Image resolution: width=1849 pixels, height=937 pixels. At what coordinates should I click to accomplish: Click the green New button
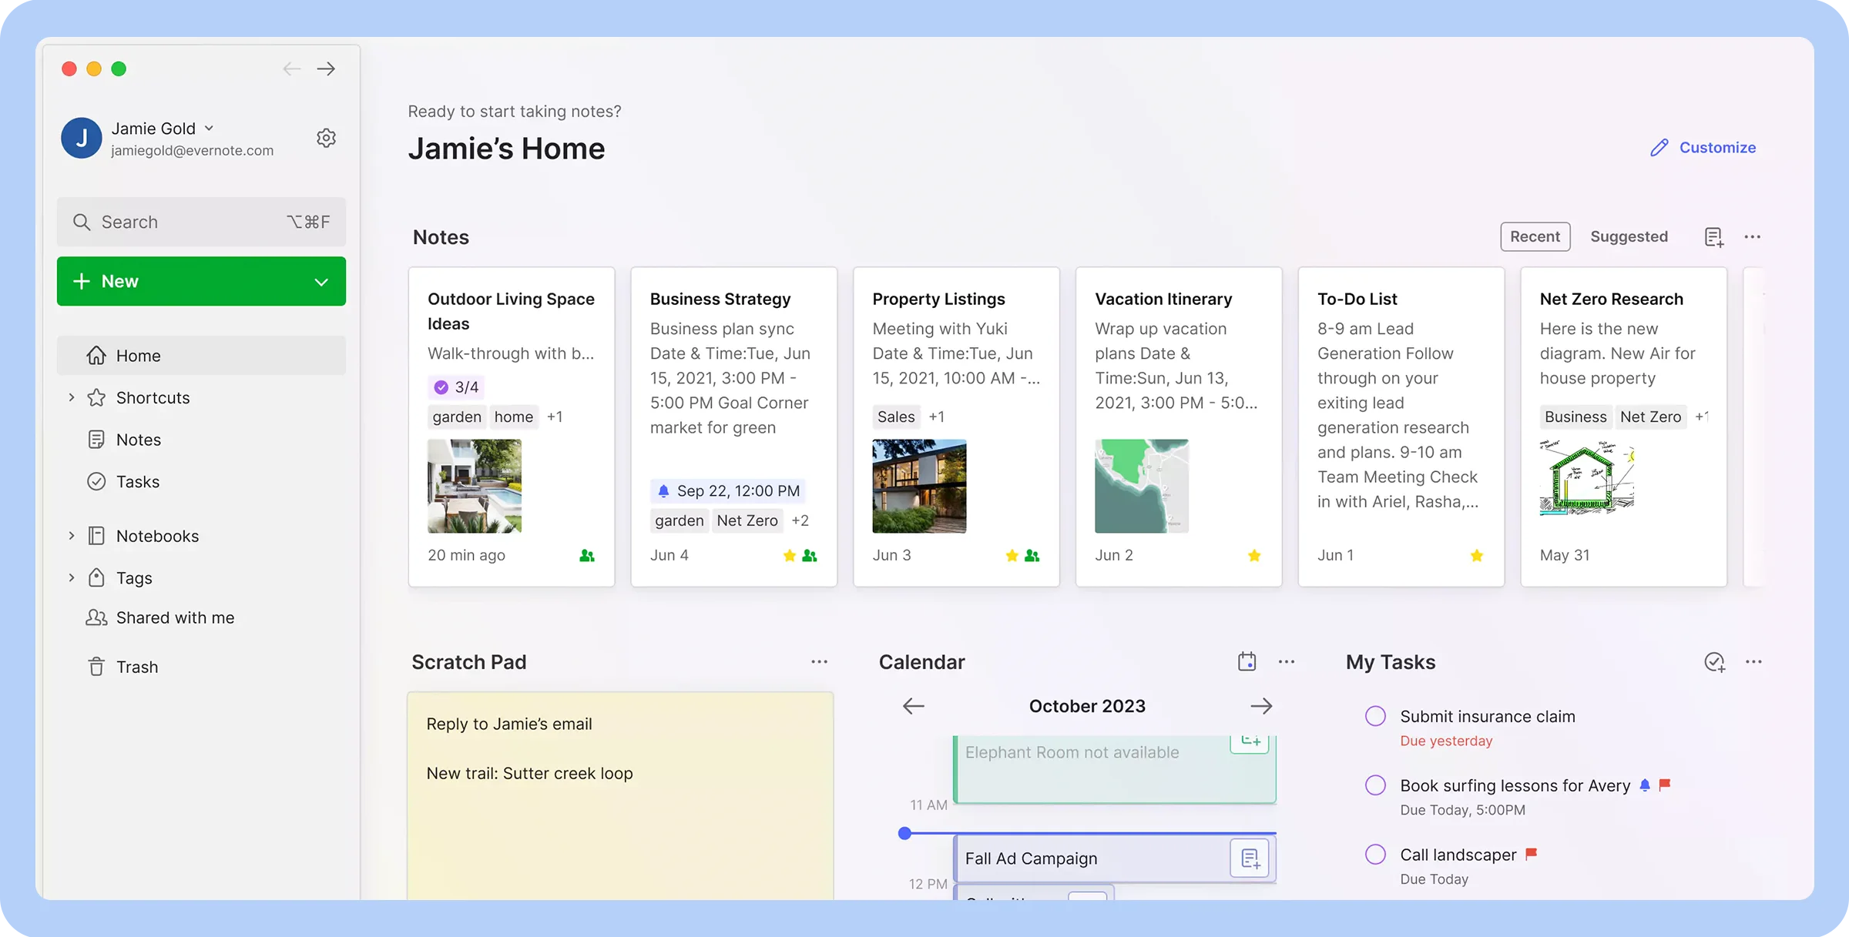(x=201, y=281)
